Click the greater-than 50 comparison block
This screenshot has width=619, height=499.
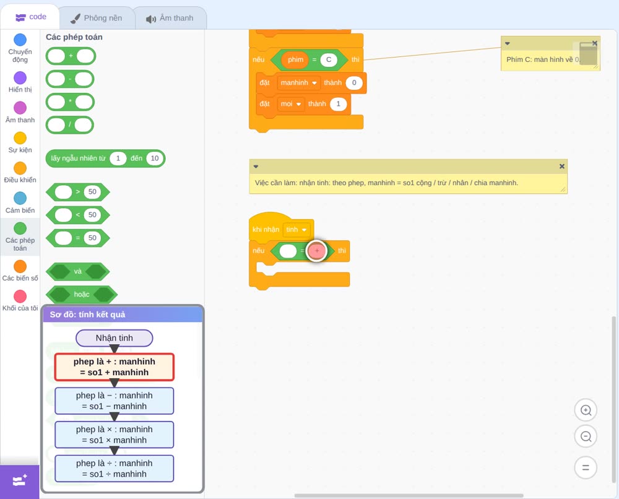point(78,193)
